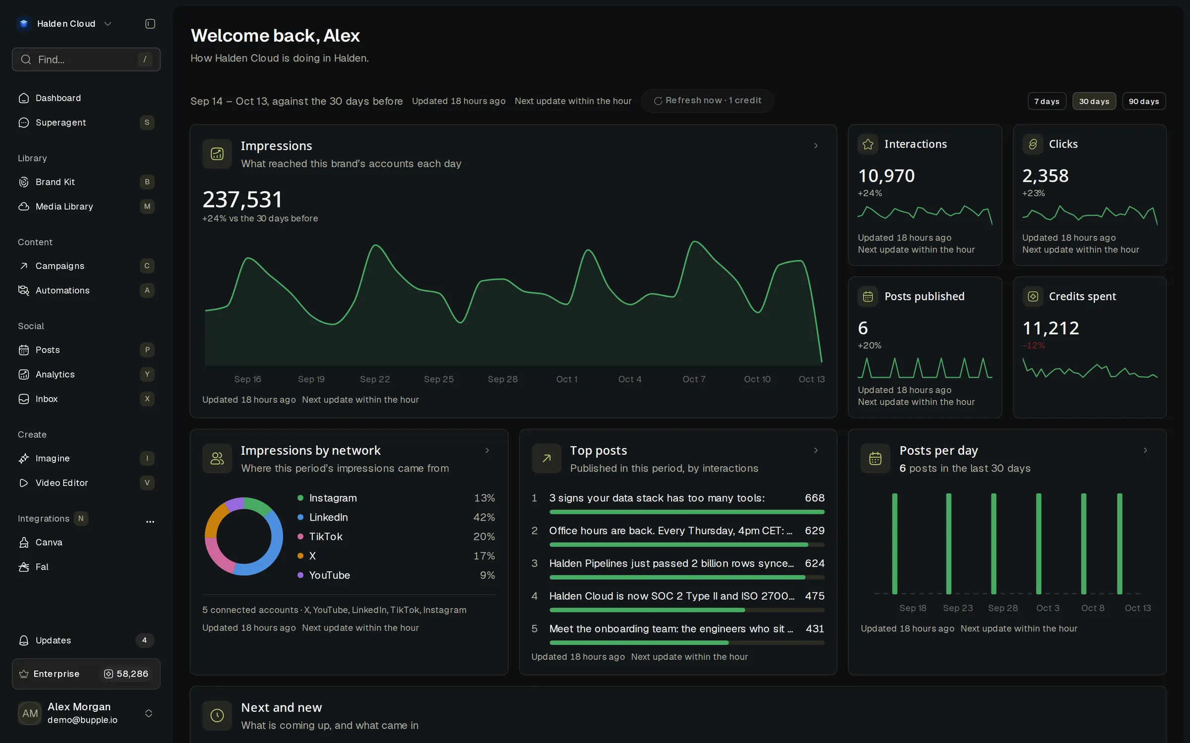Click the Enterprise crown icon
This screenshot has width=1190, height=743.
(x=23, y=674)
